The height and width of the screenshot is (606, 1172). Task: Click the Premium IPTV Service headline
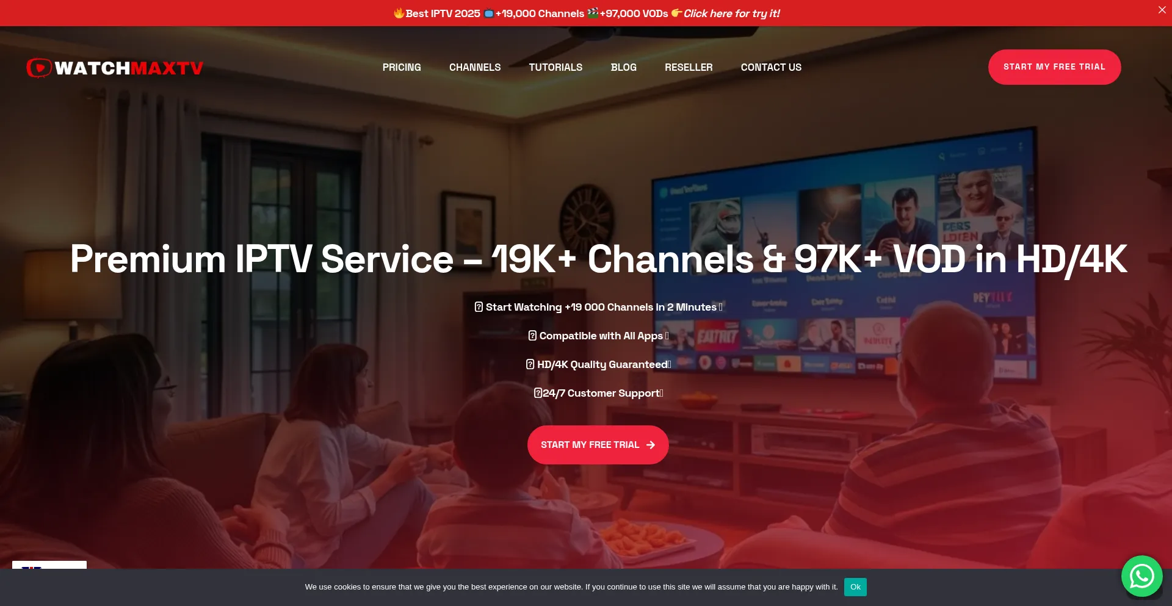tap(598, 259)
